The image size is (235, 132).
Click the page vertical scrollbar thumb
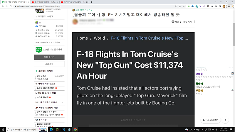(234, 34)
